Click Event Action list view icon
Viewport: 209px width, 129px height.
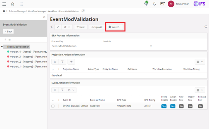(55, 90)
